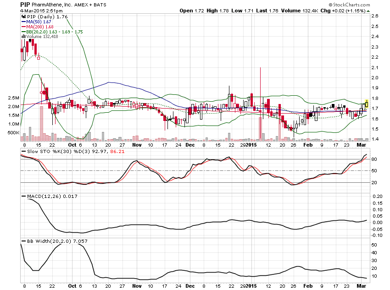
Task: Click the 2015 date label under the price chart
Action: pos(251,145)
